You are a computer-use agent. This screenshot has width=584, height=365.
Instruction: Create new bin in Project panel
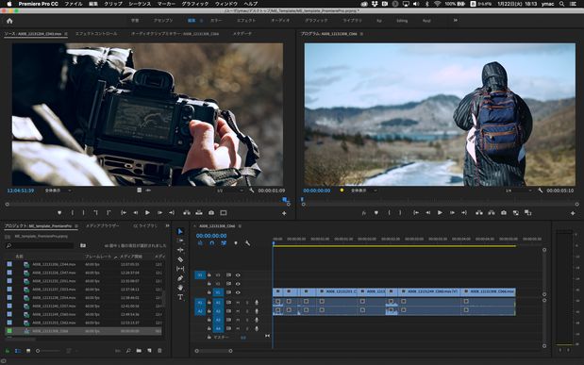coord(139,351)
